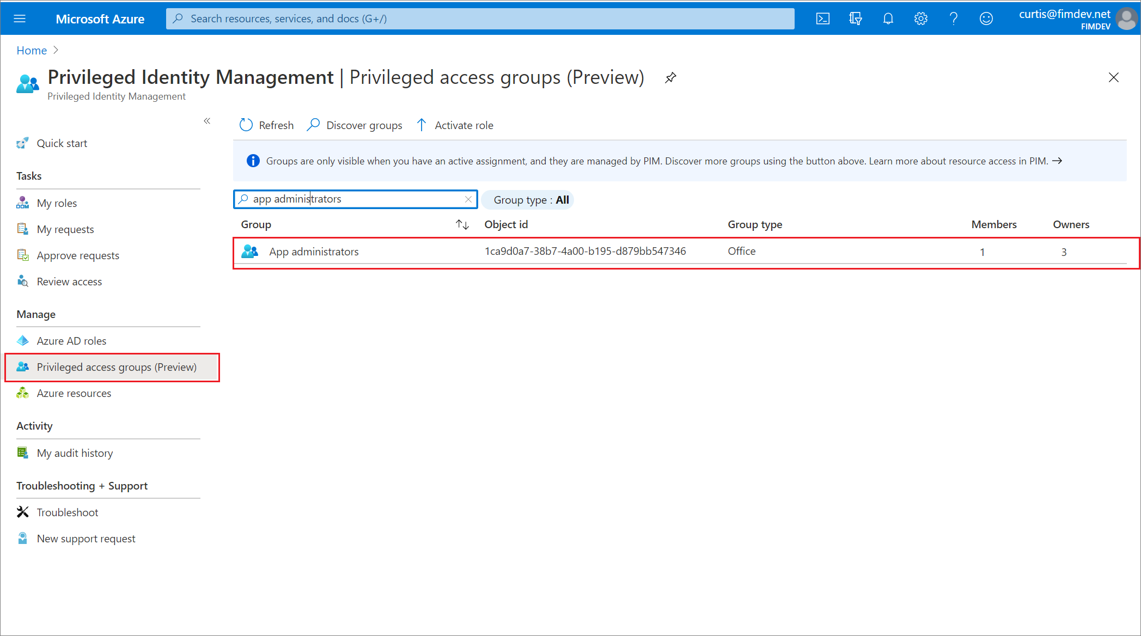The height and width of the screenshot is (636, 1141).
Task: Click the Microsoft Azure portal title
Action: click(x=100, y=19)
